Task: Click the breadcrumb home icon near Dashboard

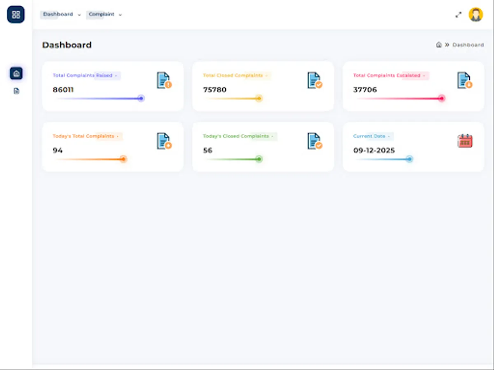Action: (x=438, y=45)
